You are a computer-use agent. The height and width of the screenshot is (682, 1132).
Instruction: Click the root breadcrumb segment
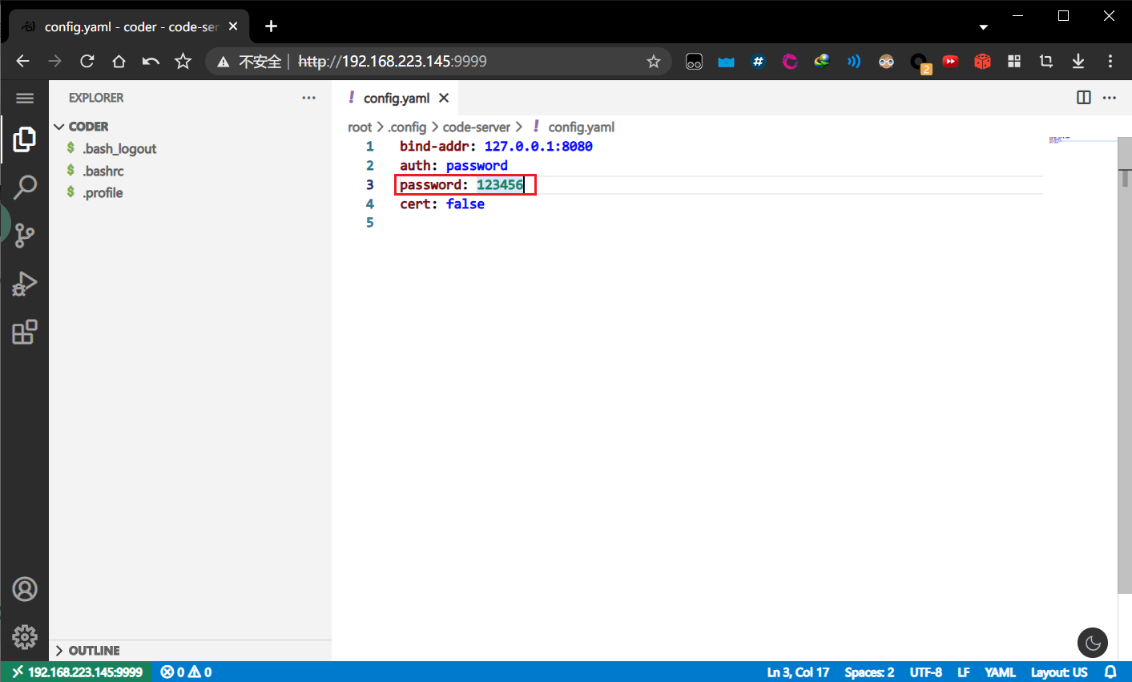360,127
